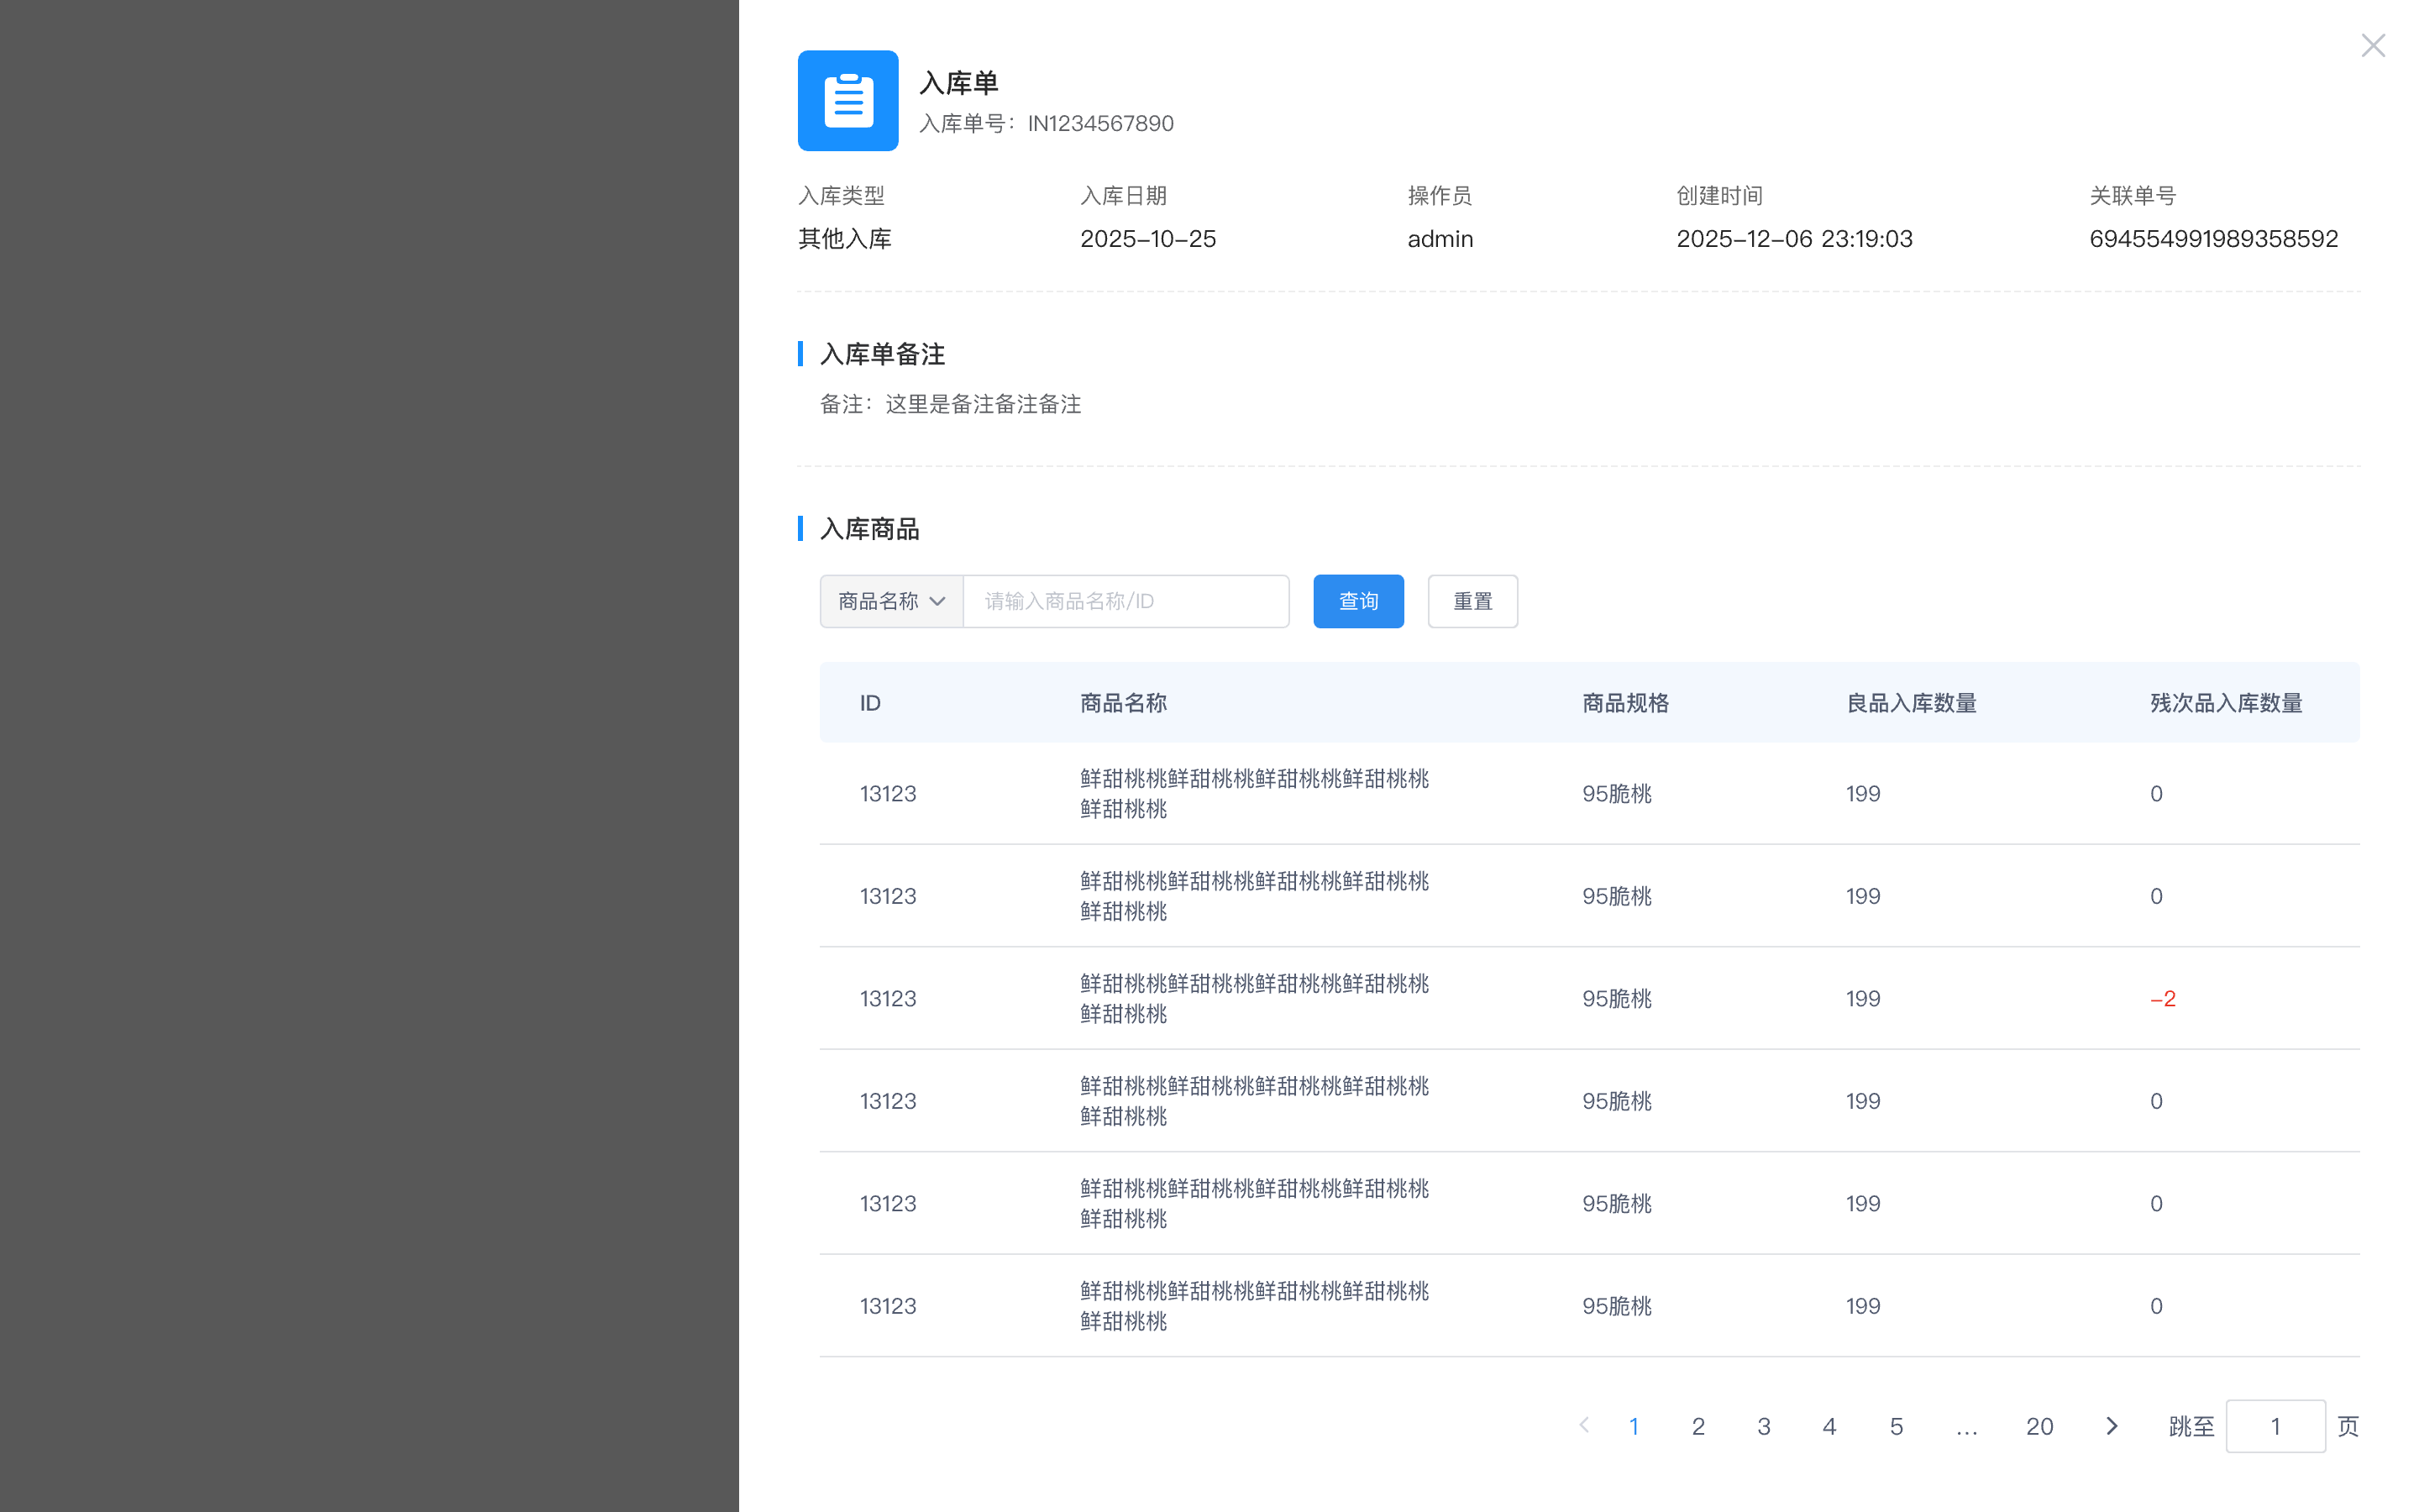Click the 跳至 page number input box

click(2274, 1427)
